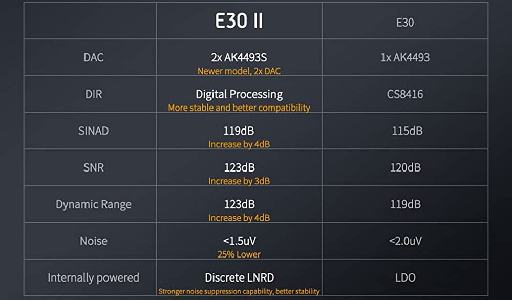This screenshot has height=300, width=512.
Task: Select the 119dB Dynamic Range value
Action: click(x=406, y=204)
